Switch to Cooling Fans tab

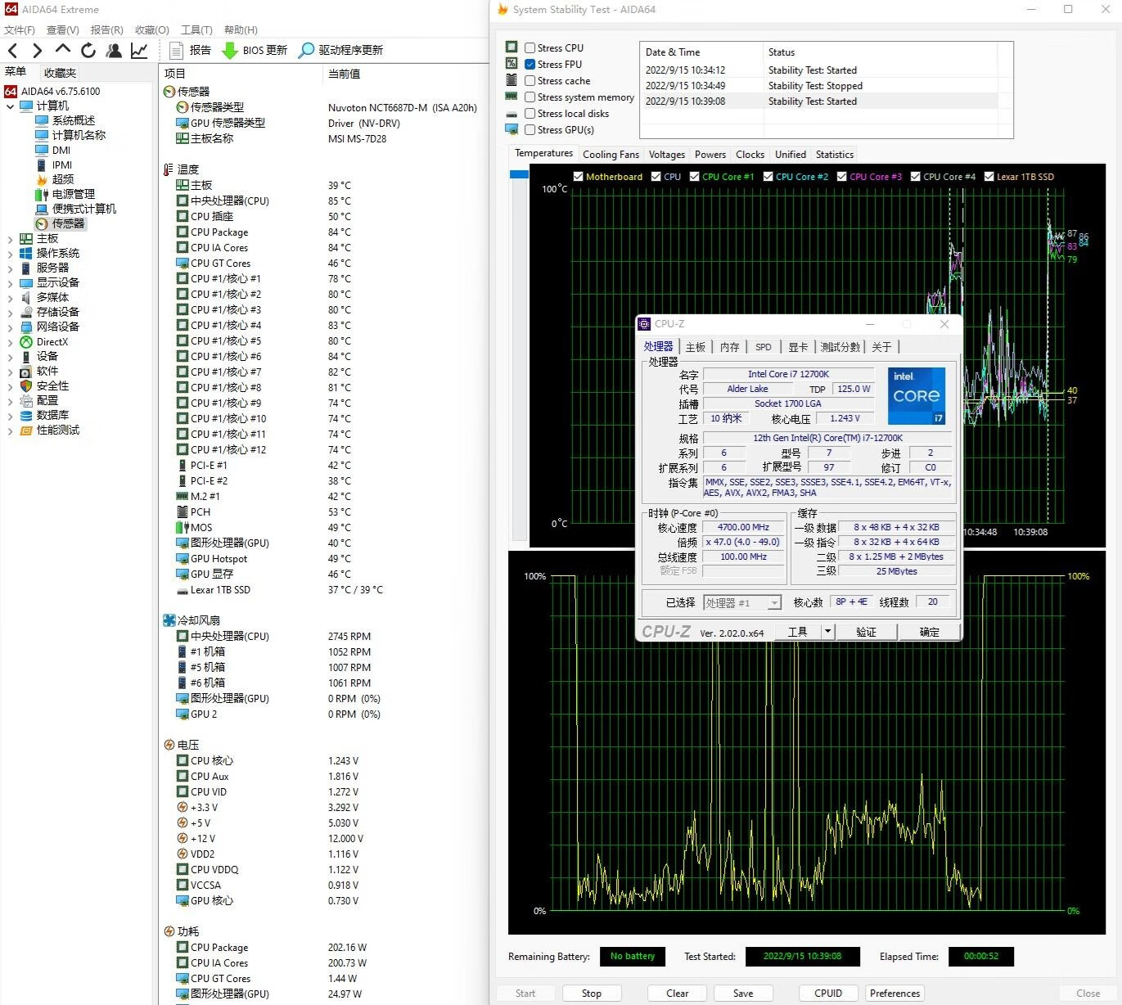click(x=611, y=155)
